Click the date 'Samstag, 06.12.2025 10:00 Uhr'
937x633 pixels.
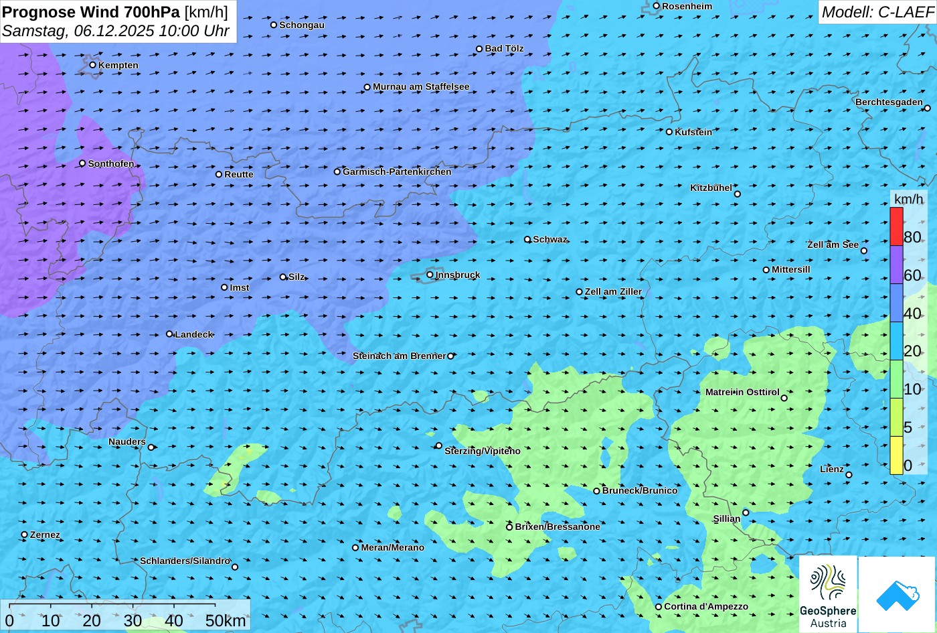coord(116,31)
